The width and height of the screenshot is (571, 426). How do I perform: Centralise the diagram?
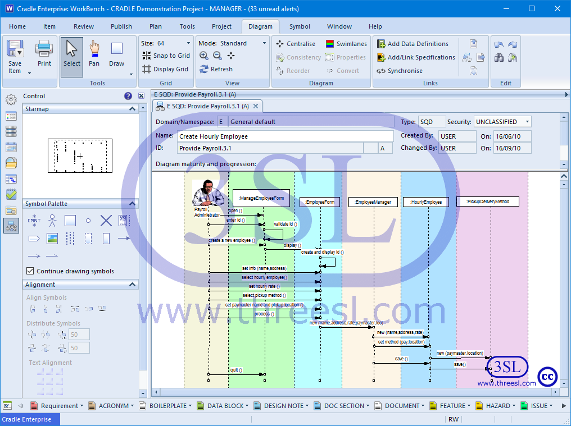[x=296, y=44]
